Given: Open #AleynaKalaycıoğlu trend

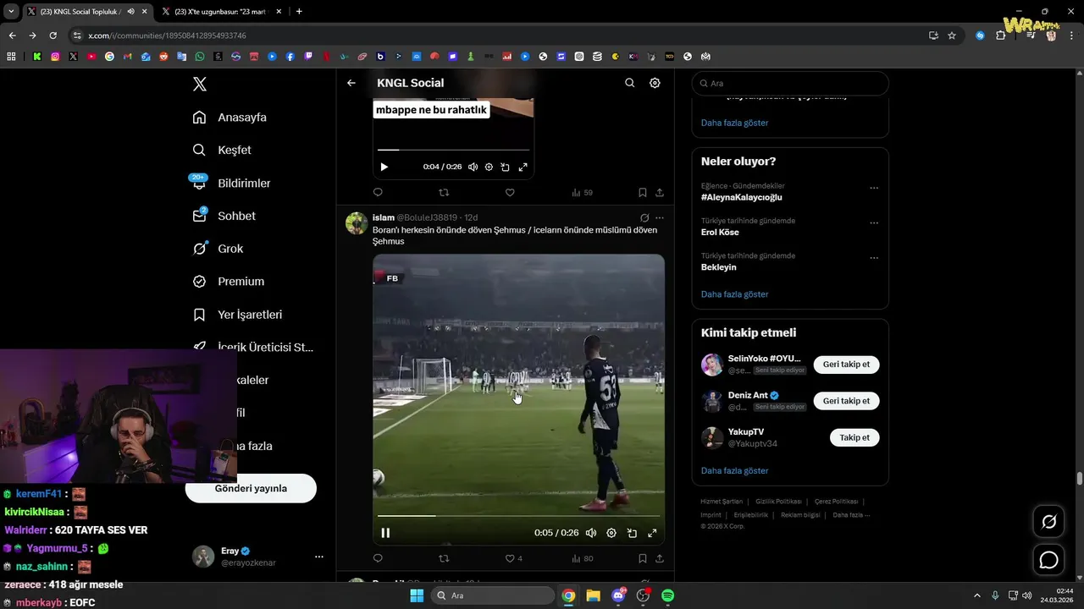Looking at the screenshot, I should 742,197.
